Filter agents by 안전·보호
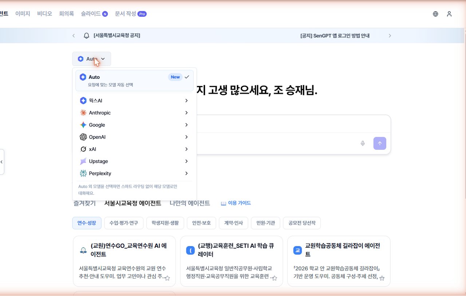Image resolution: width=466 pixels, height=296 pixels. coord(201,223)
